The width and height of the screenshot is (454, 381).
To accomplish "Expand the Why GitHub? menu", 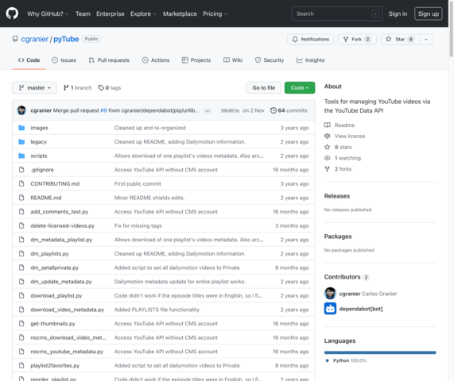I will point(48,13).
